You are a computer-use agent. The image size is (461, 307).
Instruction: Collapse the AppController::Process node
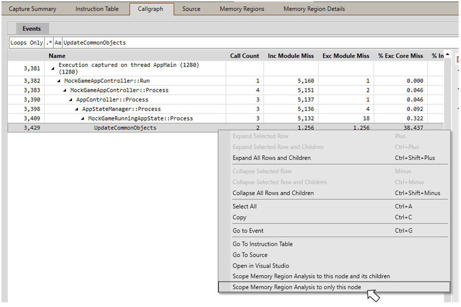[x=71, y=100]
